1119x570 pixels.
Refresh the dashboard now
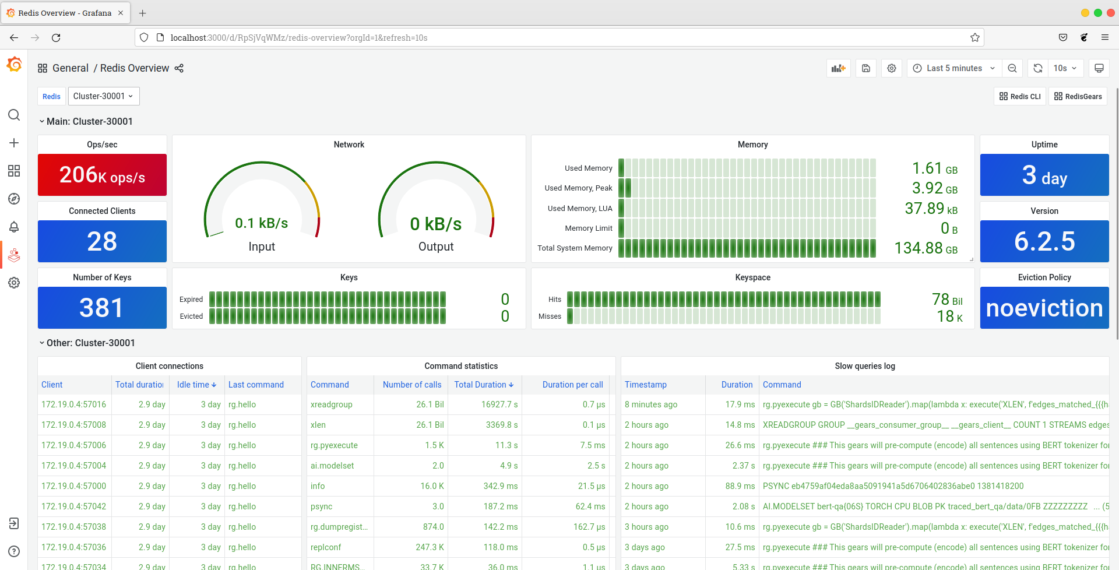[1038, 68]
